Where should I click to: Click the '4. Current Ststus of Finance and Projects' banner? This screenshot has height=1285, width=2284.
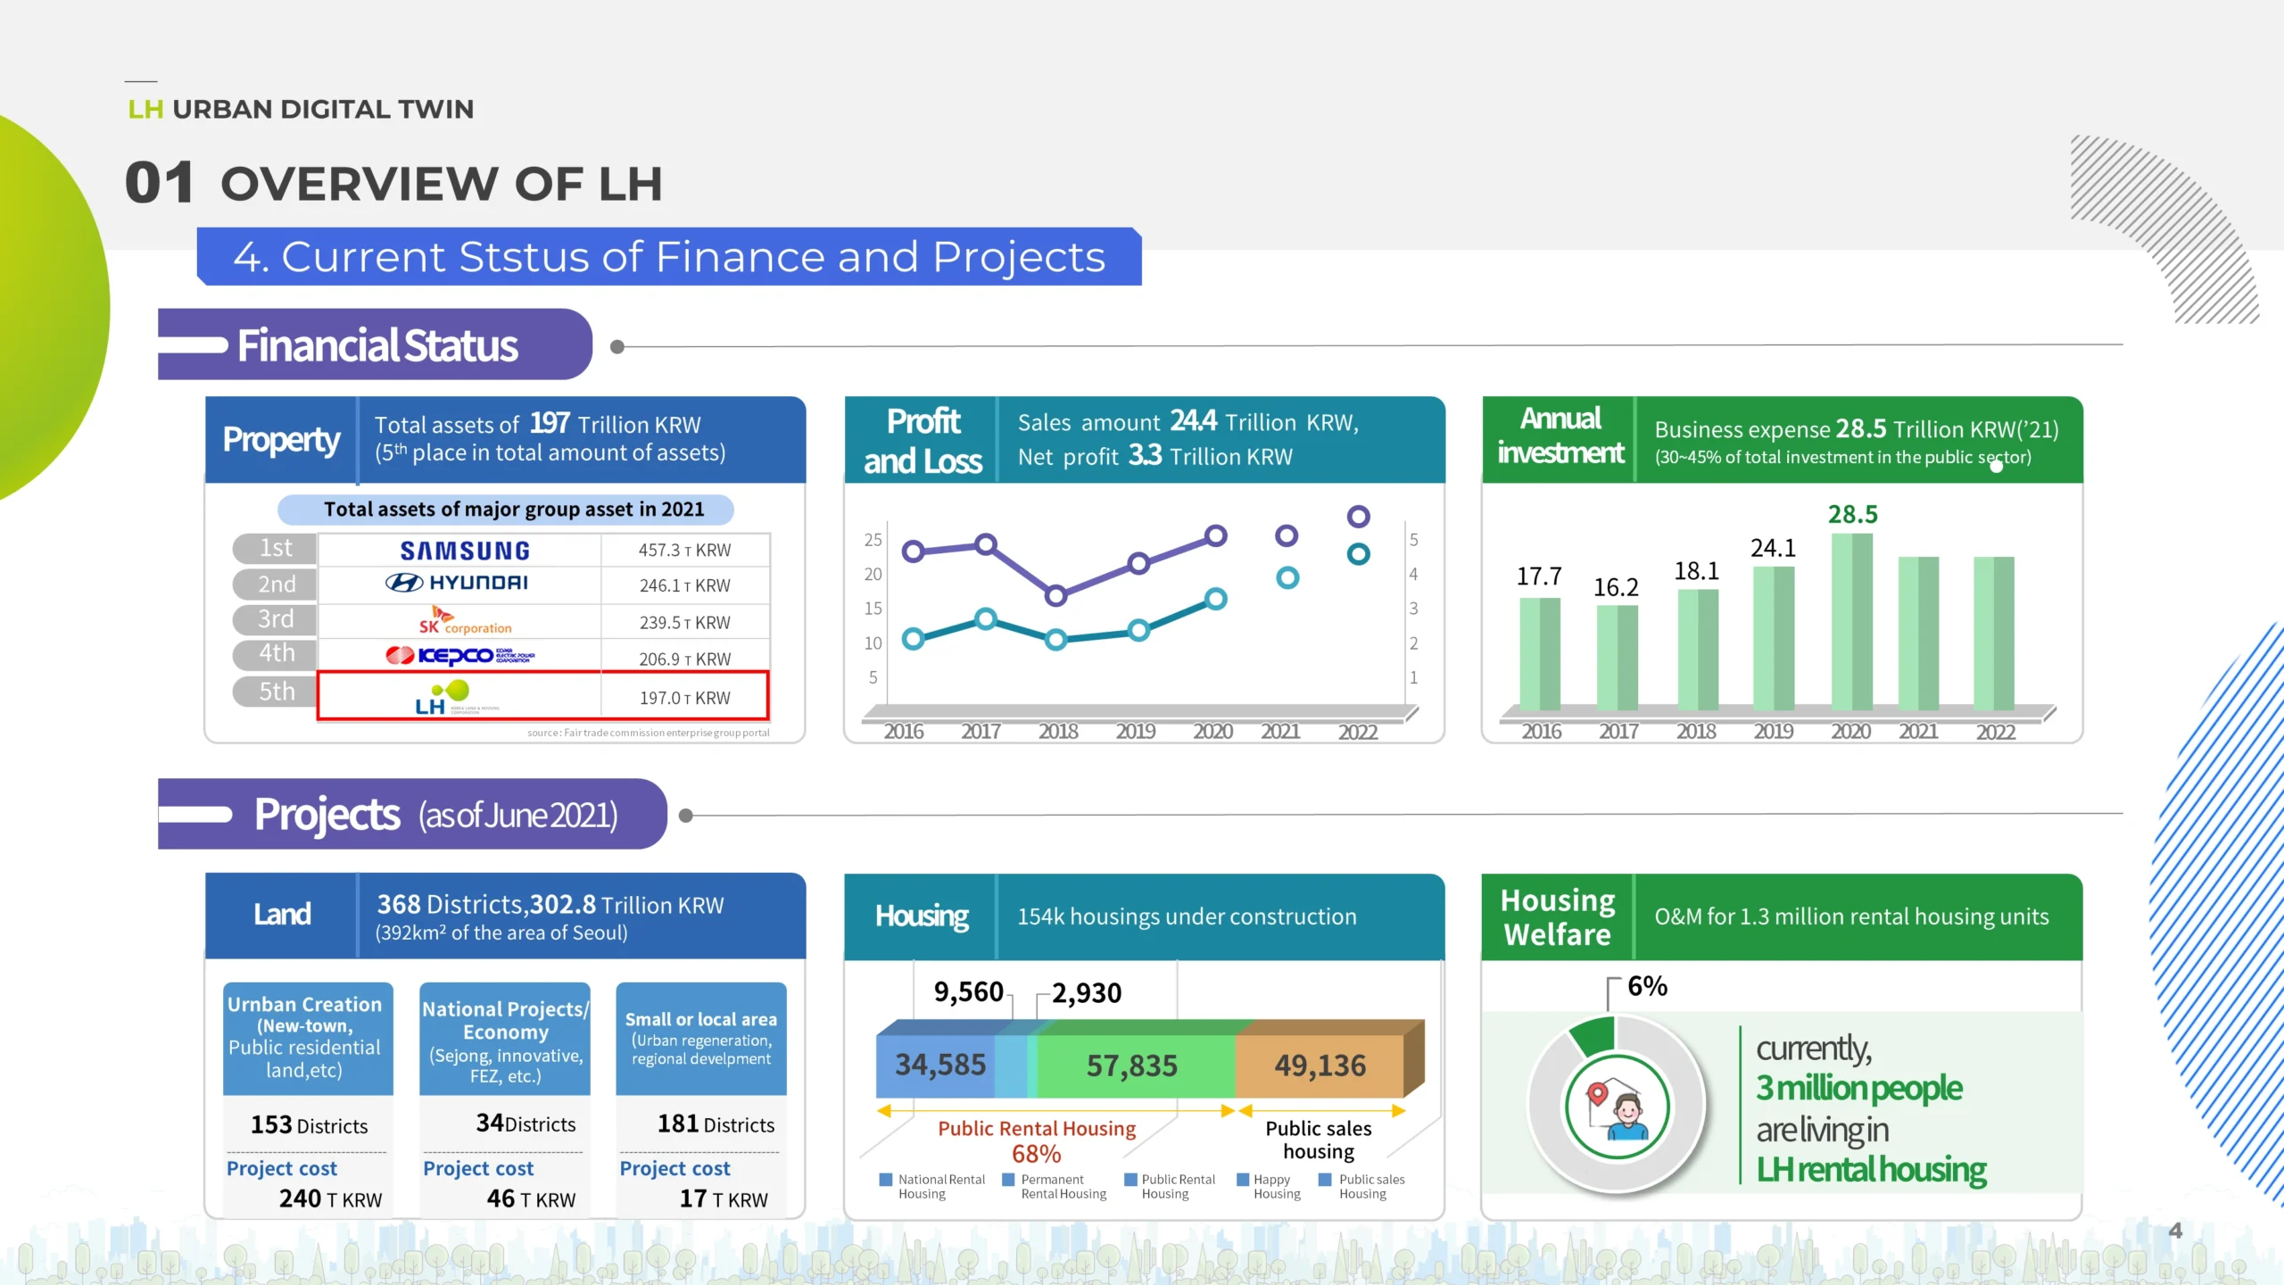click(x=669, y=257)
